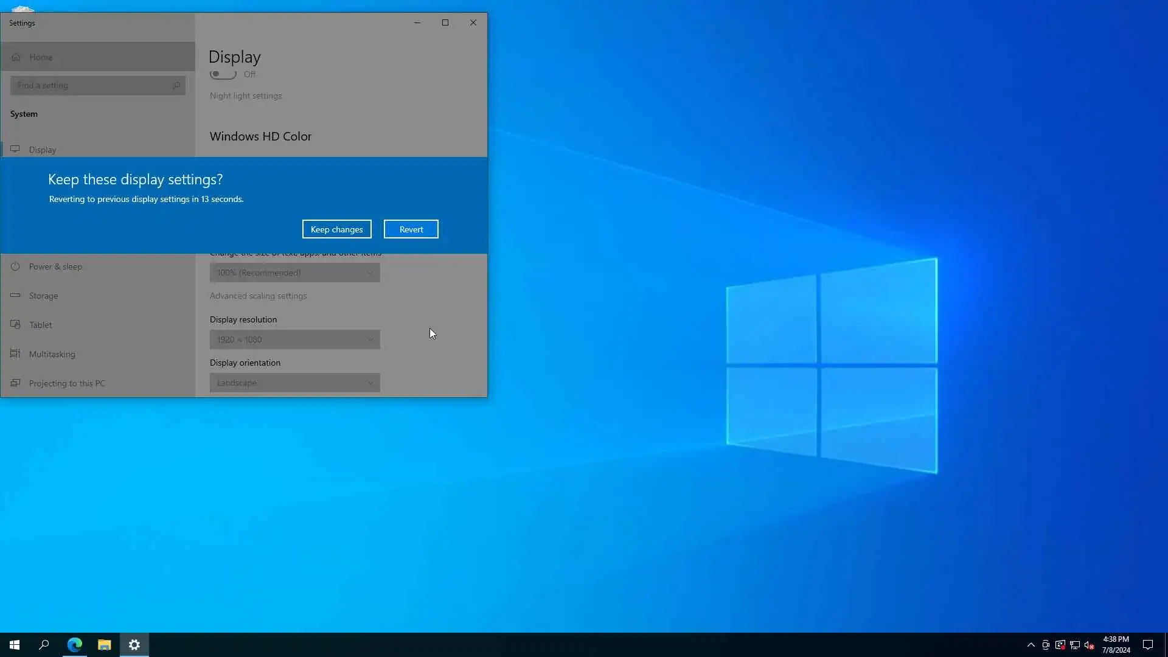Open File Explorer from the taskbar

pyautogui.click(x=105, y=645)
